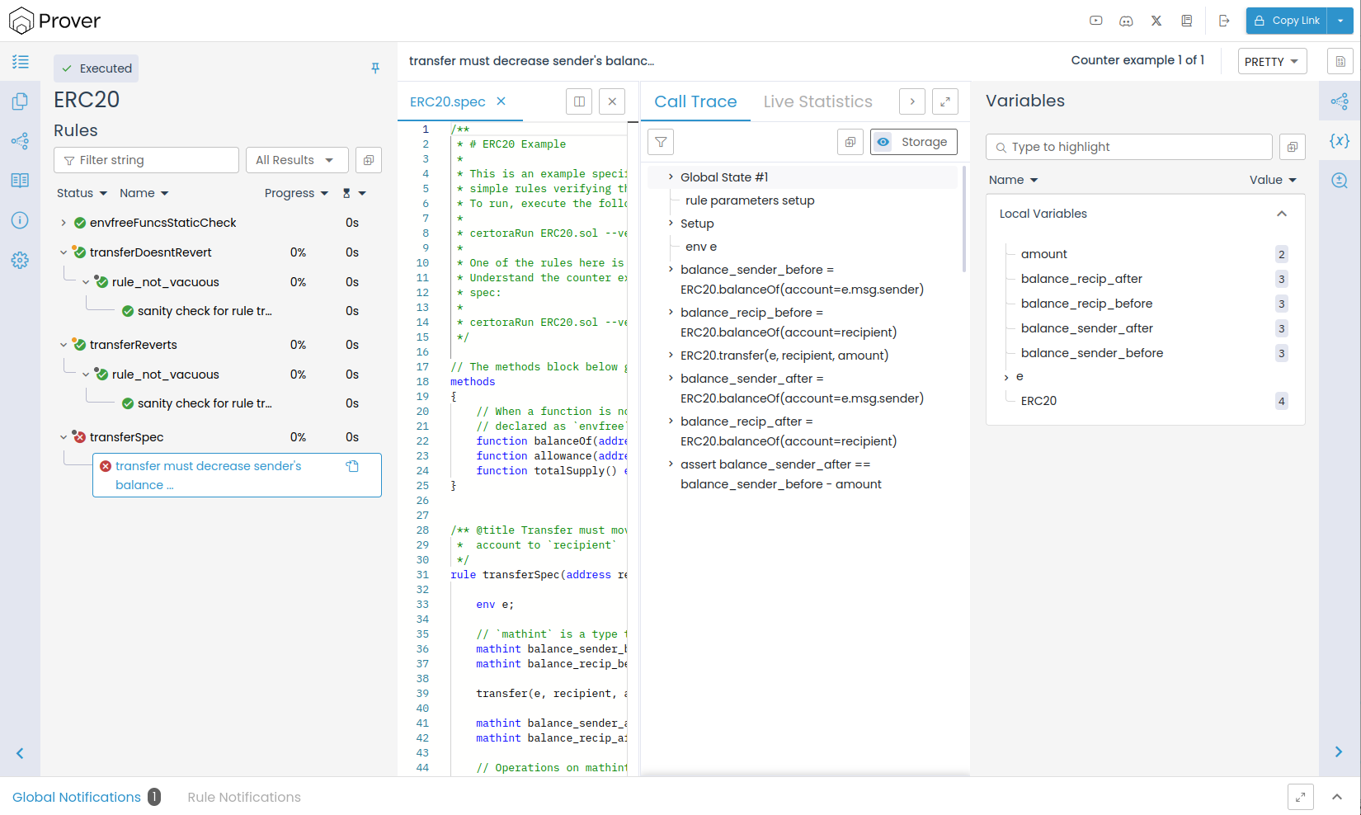The width and height of the screenshot is (1361, 815).
Task: Click the info icon in left sidebar
Action: click(x=20, y=220)
